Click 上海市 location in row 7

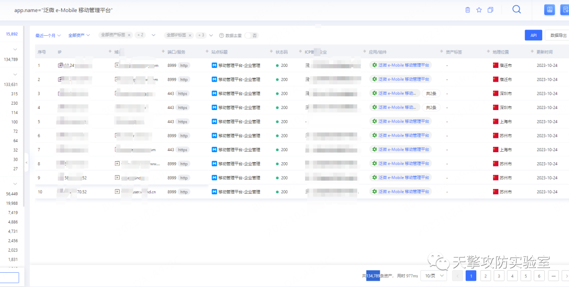pyautogui.click(x=506, y=150)
